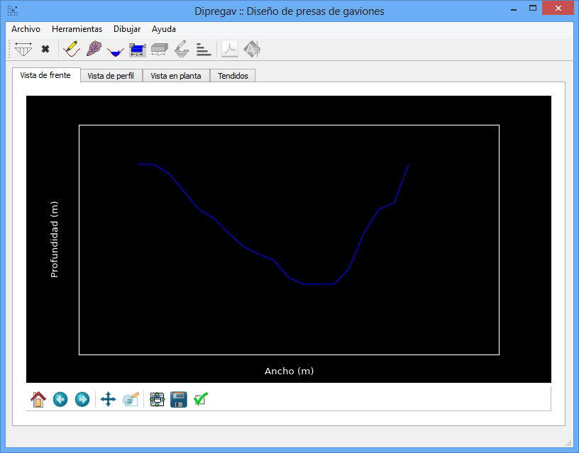Viewport: 579px width, 453px height.
Task: Go forward to next plot view
Action: click(82, 400)
